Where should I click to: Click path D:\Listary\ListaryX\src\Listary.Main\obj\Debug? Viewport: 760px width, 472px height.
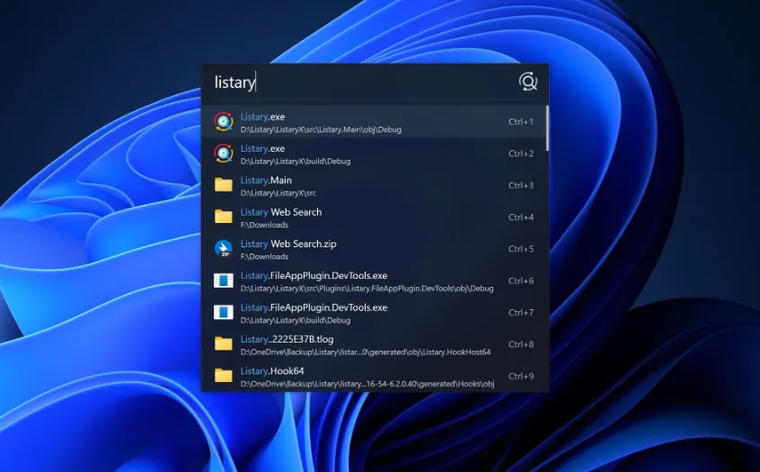(x=321, y=129)
